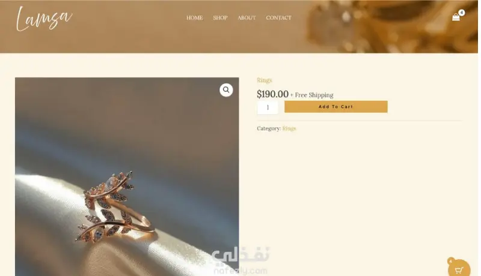The width and height of the screenshot is (481, 276).
Task: Focus the product quantity field
Action: 268,107
